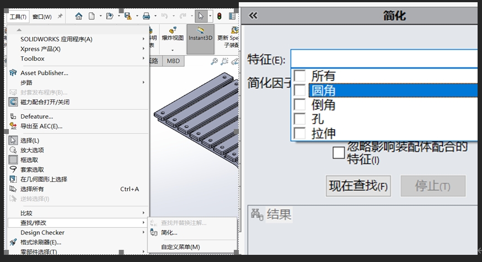Click the 简化 submenu icon
This screenshot has width=482, height=262.
(x=154, y=232)
